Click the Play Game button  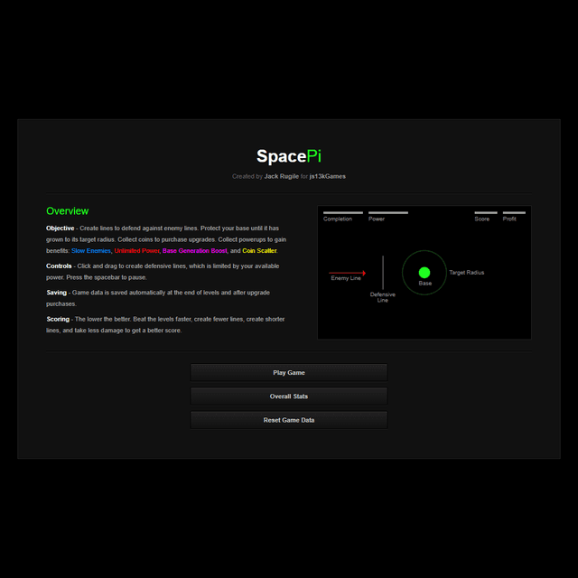coord(289,372)
